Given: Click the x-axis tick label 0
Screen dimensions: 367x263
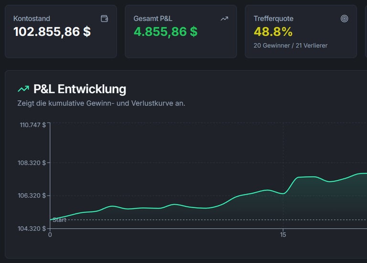Looking at the screenshot, I should pos(50,235).
